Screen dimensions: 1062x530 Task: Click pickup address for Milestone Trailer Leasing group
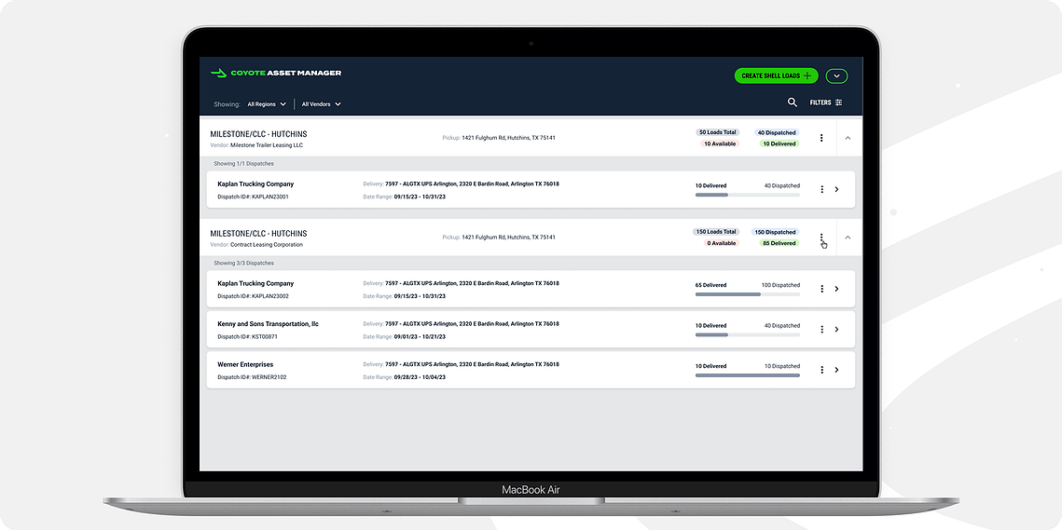click(x=509, y=138)
